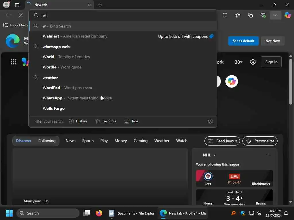Open the tab actions menu icon
The height and width of the screenshot is (220, 294).
point(17,5)
